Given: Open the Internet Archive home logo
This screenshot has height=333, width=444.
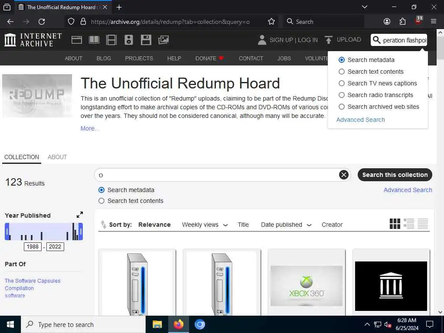Looking at the screenshot, I should (33, 40).
